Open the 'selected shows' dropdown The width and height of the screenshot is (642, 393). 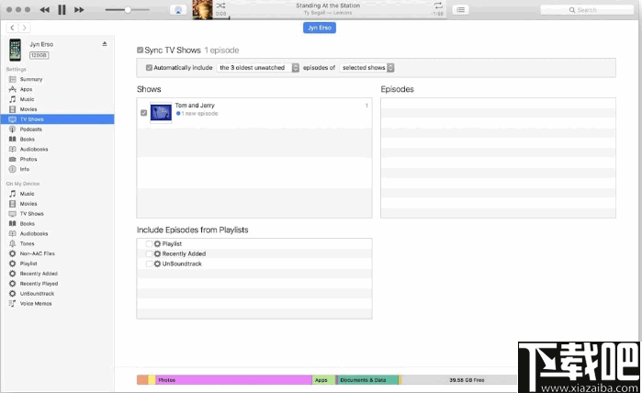click(x=366, y=68)
